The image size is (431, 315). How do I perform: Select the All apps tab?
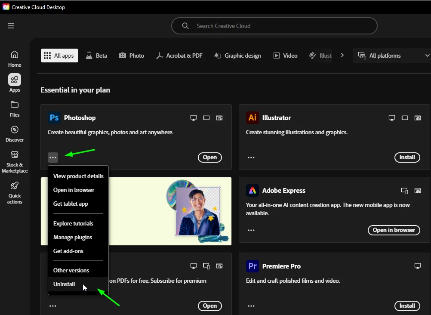pyautogui.click(x=59, y=56)
